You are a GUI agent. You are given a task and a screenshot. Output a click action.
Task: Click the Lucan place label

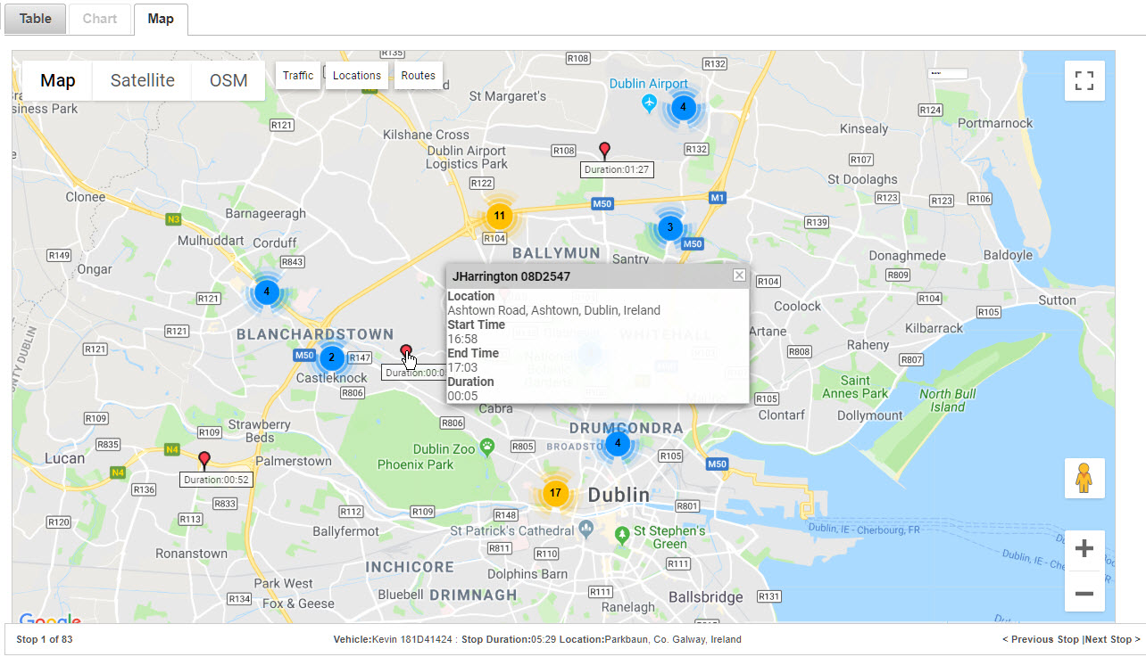coord(64,458)
